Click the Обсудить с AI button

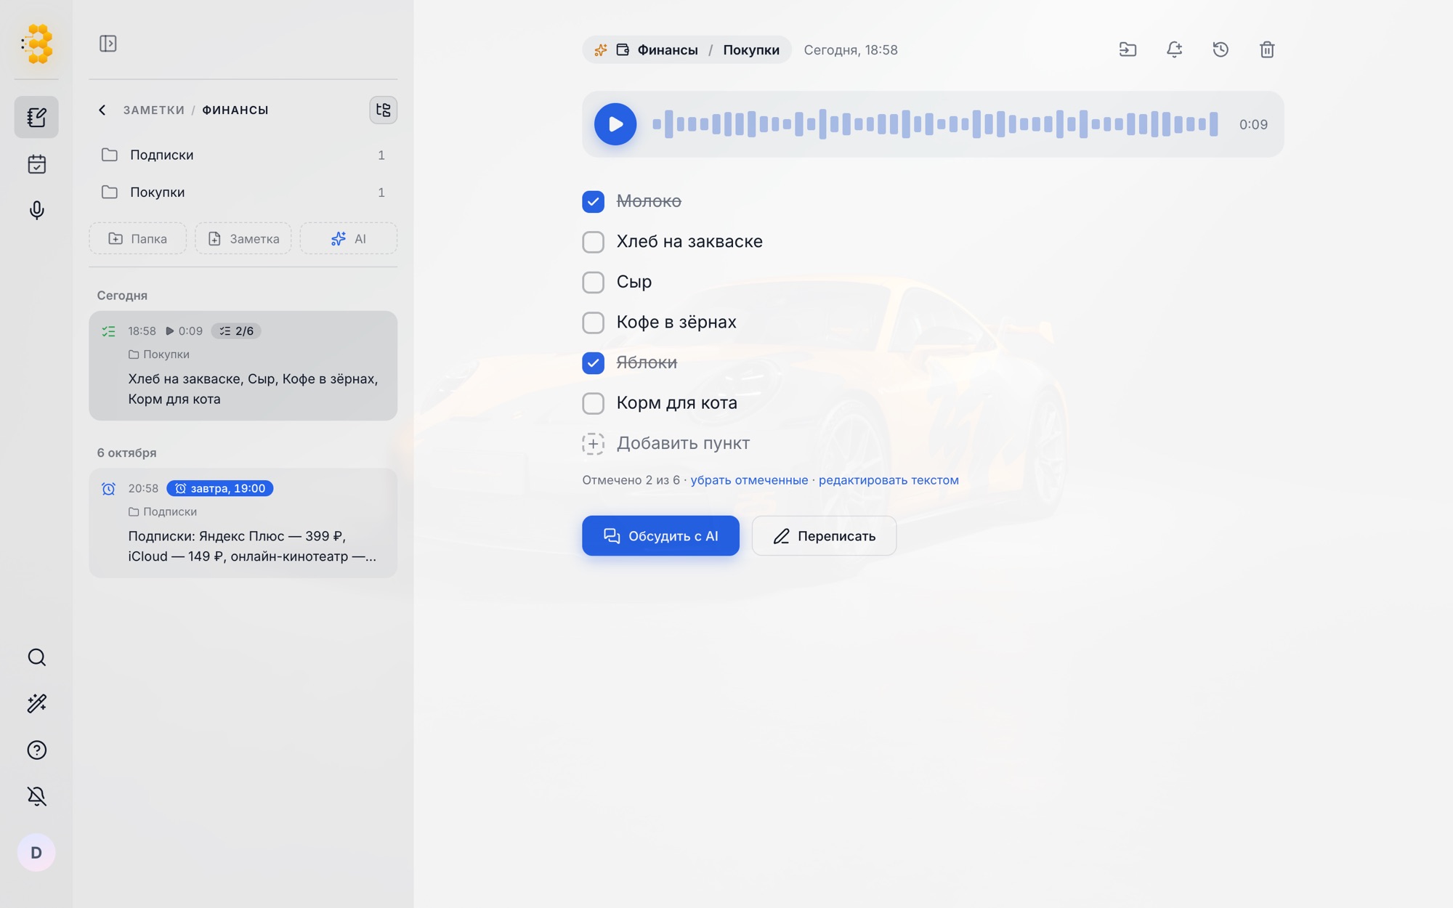[660, 536]
